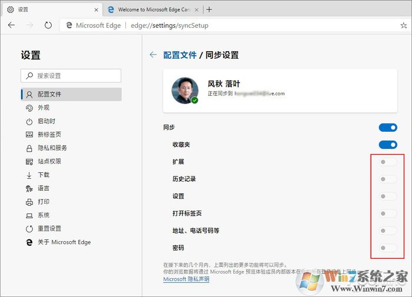412x297 pixels.
Task: Reload the page with refresh icon
Action: pos(48,25)
